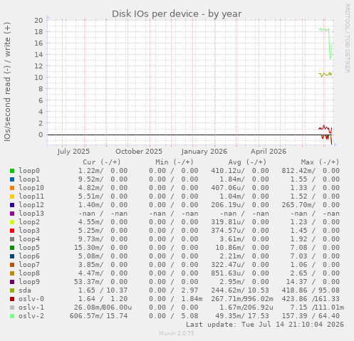Click the olive sda line in the graph
This screenshot has height=341, width=354.
coord(326,75)
